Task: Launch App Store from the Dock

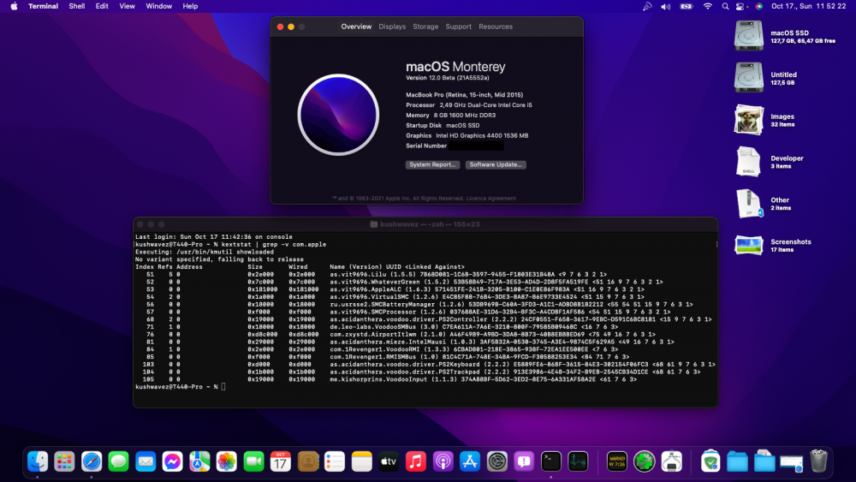Action: (470, 461)
